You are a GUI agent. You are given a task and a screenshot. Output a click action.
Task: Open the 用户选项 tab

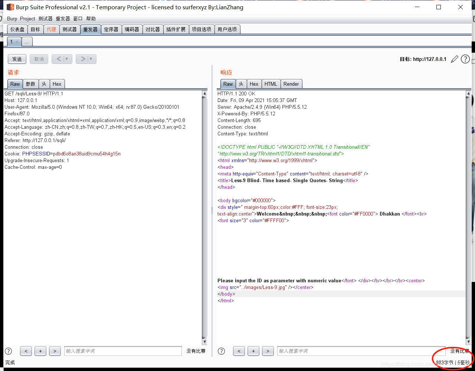pyautogui.click(x=227, y=29)
